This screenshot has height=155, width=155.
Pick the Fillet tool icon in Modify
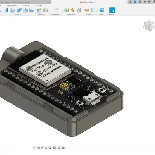coord(25,10)
